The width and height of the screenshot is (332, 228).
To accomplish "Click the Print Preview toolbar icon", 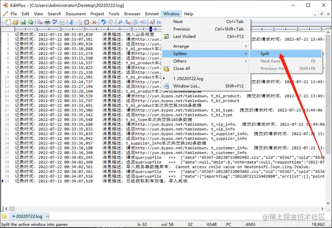I will pos(40,22).
